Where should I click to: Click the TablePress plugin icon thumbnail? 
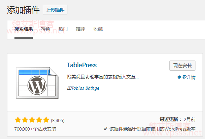point(37,83)
